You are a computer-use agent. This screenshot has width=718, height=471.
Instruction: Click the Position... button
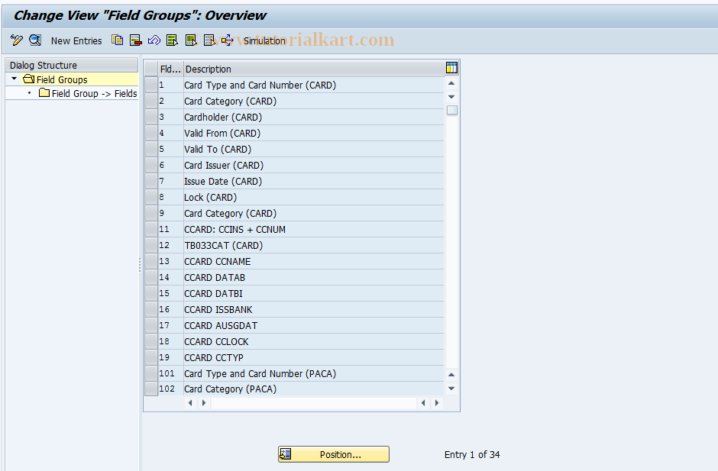(334, 453)
